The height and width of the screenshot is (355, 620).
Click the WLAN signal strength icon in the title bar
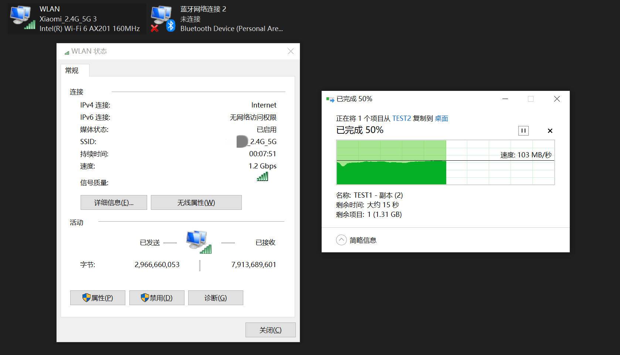[x=67, y=52]
